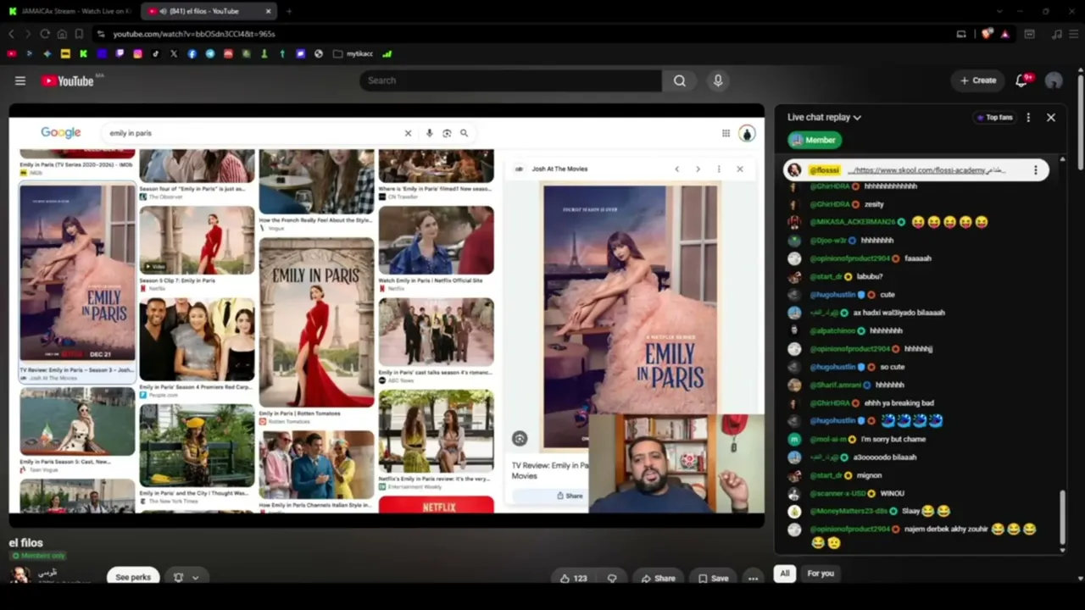Click chat message "i'm sorry but chame"

pos(893,439)
